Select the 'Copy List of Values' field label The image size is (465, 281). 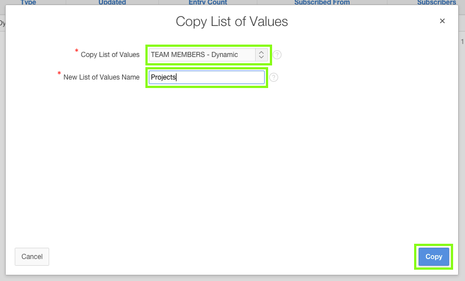tap(110, 55)
